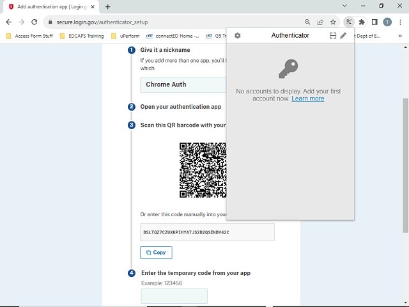Viewport: 409px width, 307px height.
Task: Open the tab search chevron
Action: click(344, 6)
